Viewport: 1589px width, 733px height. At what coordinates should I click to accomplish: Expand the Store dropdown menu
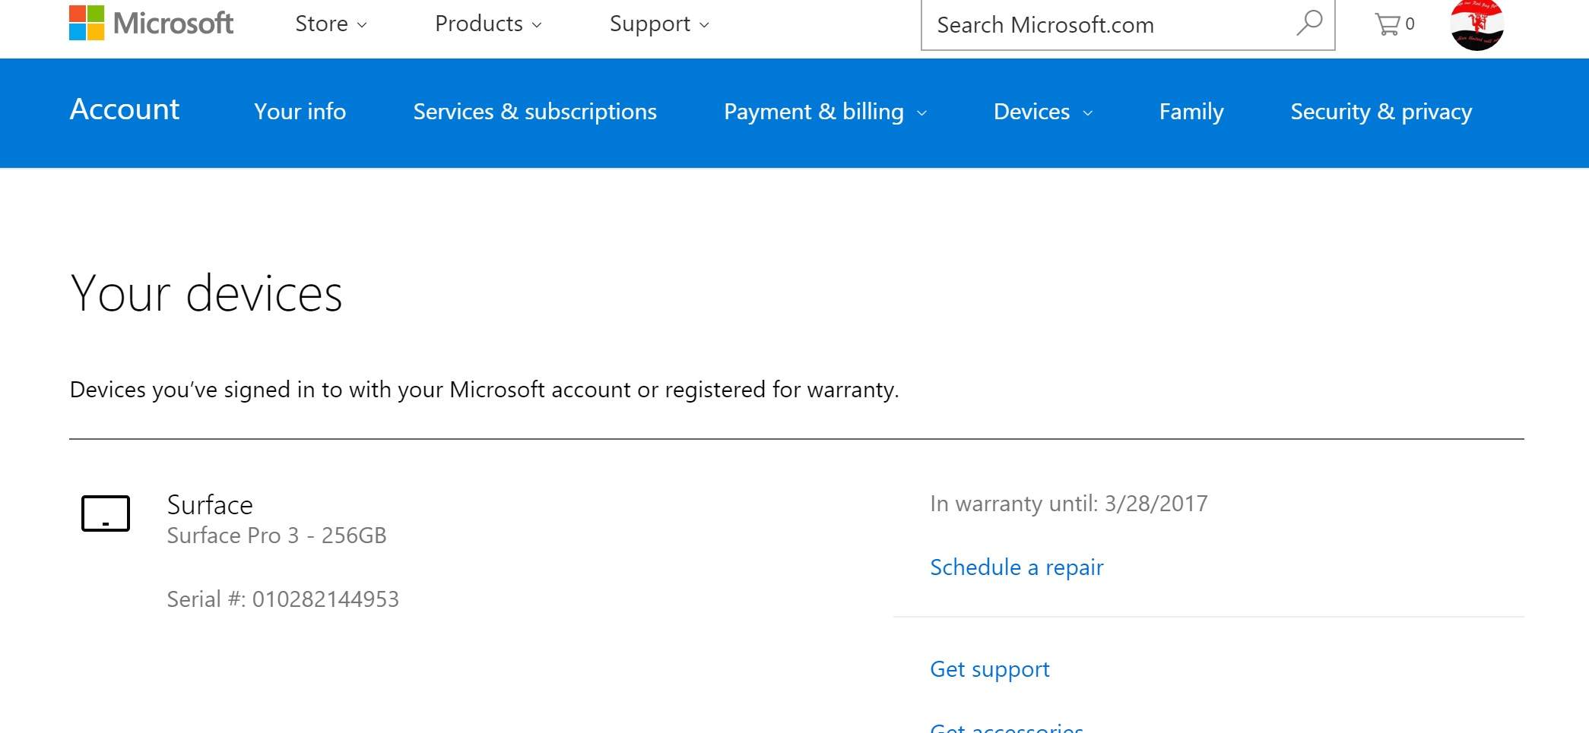click(331, 24)
